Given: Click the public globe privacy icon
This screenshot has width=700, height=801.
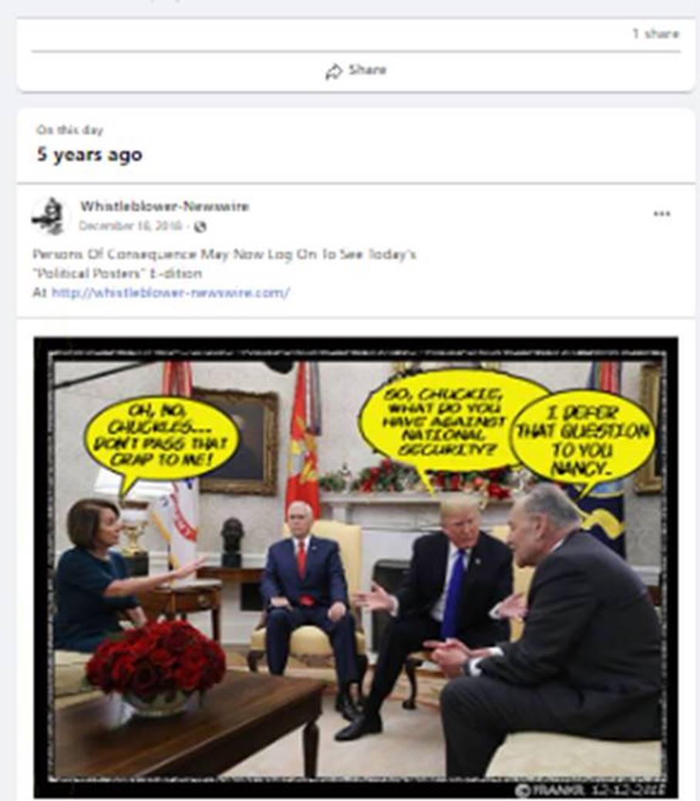Looking at the screenshot, I should click(x=200, y=226).
